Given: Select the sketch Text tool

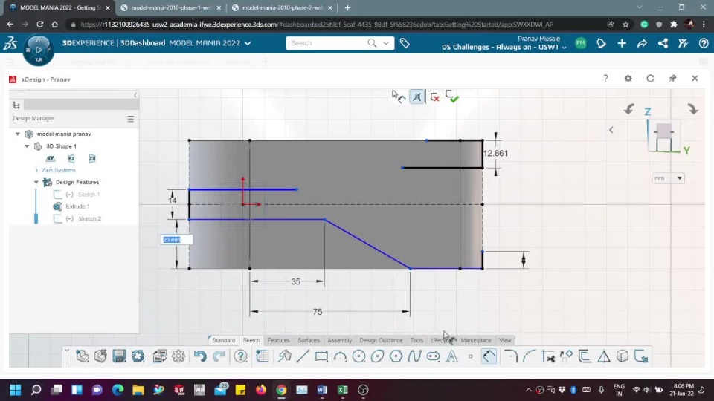Looking at the screenshot, I should 451,356.
